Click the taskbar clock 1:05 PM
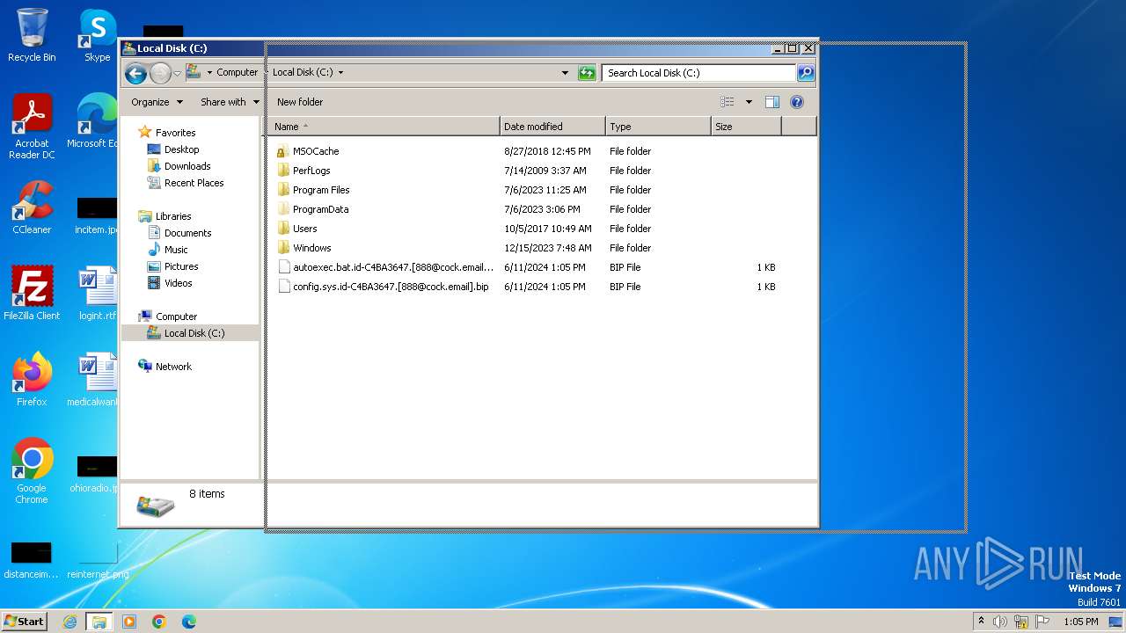This screenshot has width=1126, height=633. click(1080, 622)
